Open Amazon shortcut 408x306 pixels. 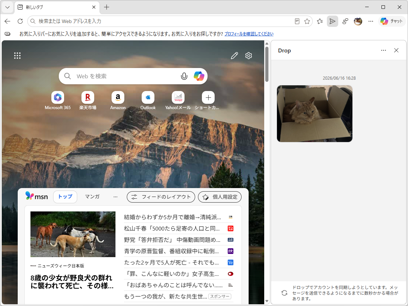118,101
